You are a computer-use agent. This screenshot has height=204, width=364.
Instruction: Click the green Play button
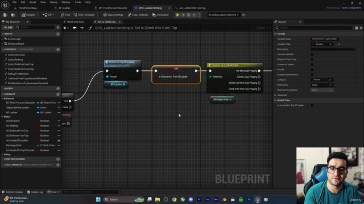point(178,15)
